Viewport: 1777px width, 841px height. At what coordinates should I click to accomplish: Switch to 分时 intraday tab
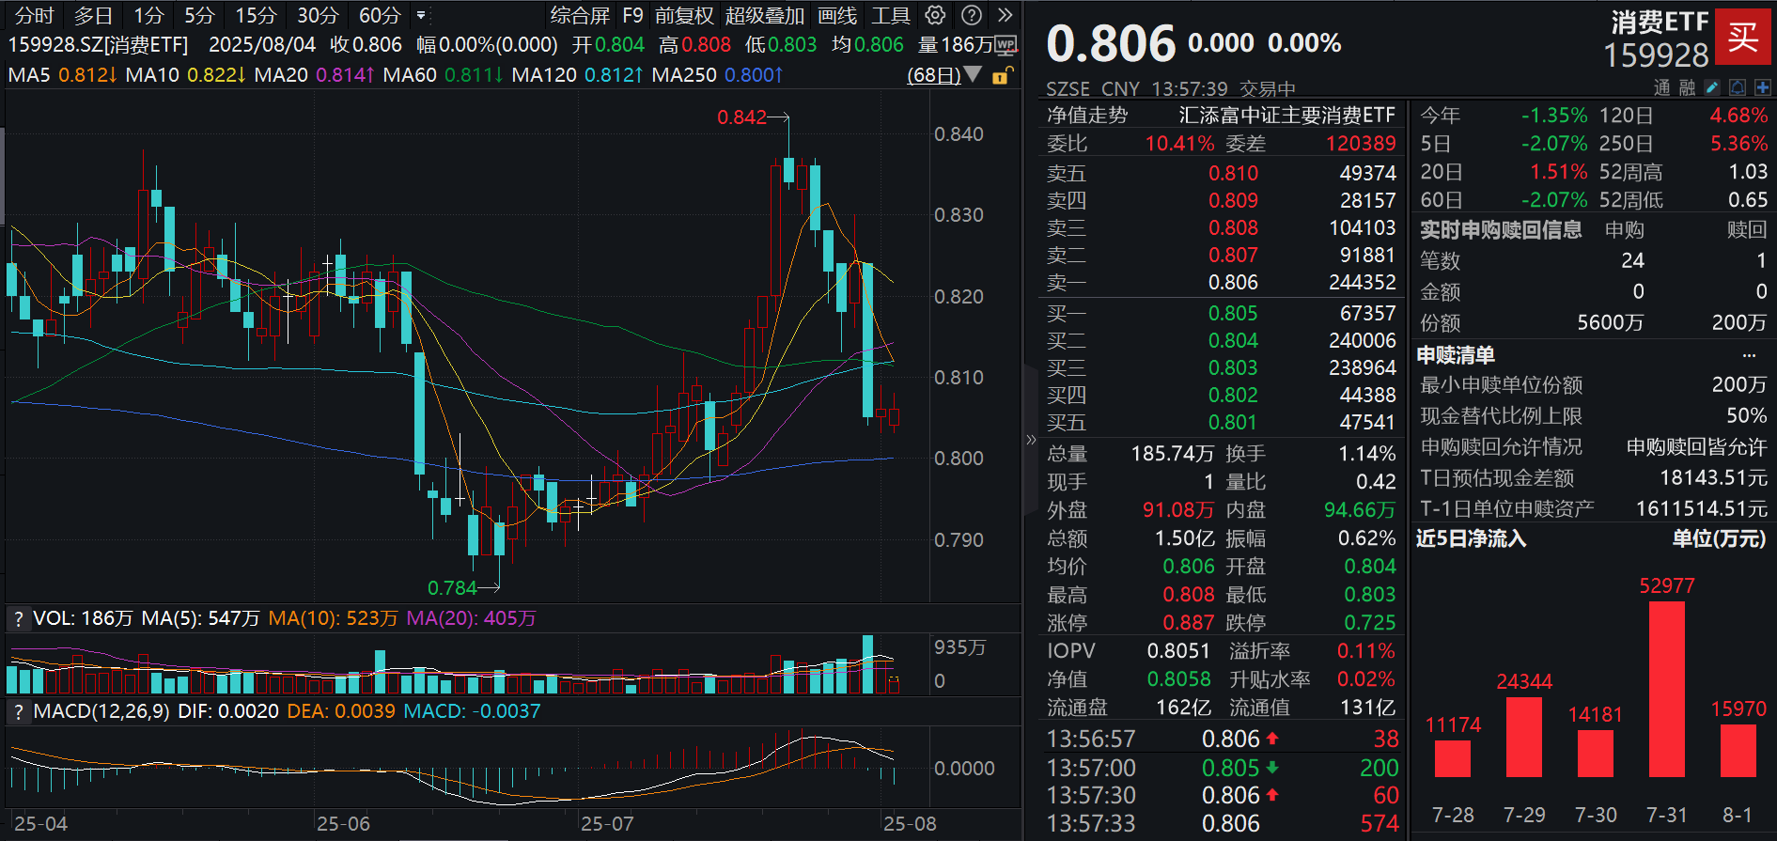click(34, 15)
